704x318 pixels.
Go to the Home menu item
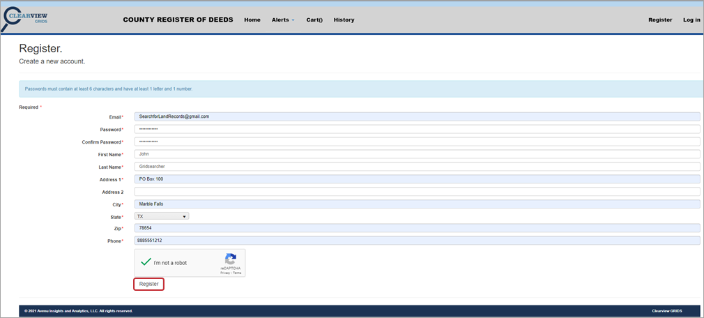pos(252,20)
